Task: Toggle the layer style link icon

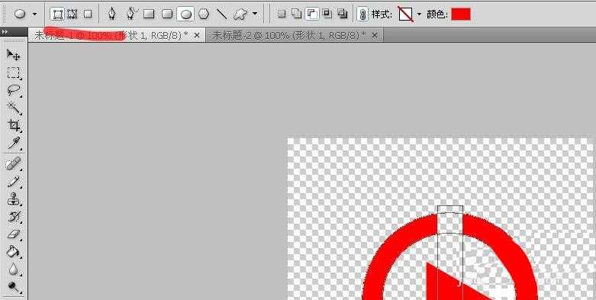Action: [362, 15]
